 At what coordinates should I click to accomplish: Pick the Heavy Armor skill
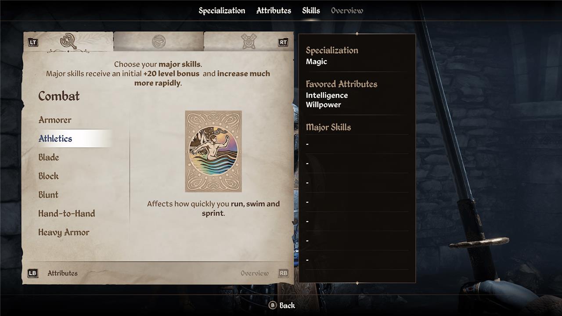[64, 233]
